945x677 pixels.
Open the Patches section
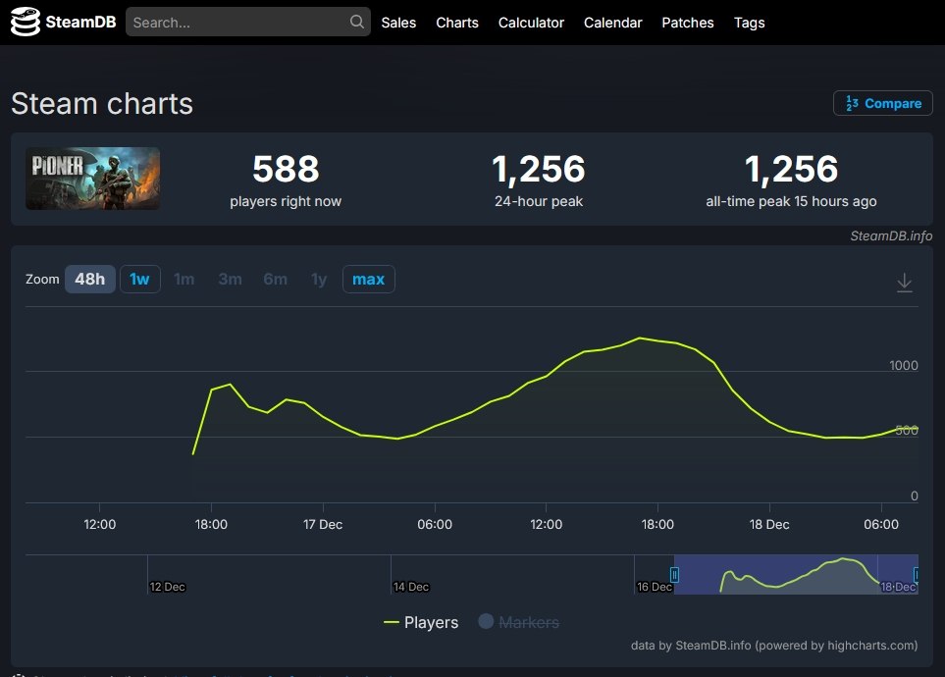point(687,23)
